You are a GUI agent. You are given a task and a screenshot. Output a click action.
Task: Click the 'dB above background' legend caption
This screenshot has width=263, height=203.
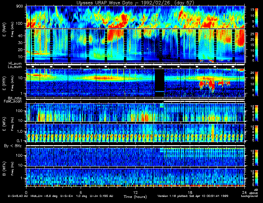(x=250, y=193)
